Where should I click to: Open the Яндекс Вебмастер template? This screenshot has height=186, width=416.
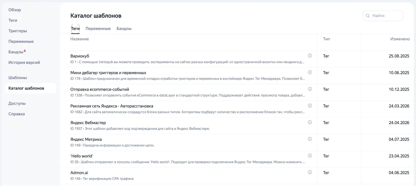88,122
